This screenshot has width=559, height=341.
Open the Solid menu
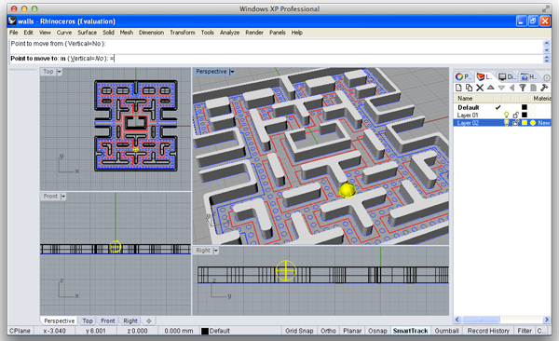tap(108, 33)
